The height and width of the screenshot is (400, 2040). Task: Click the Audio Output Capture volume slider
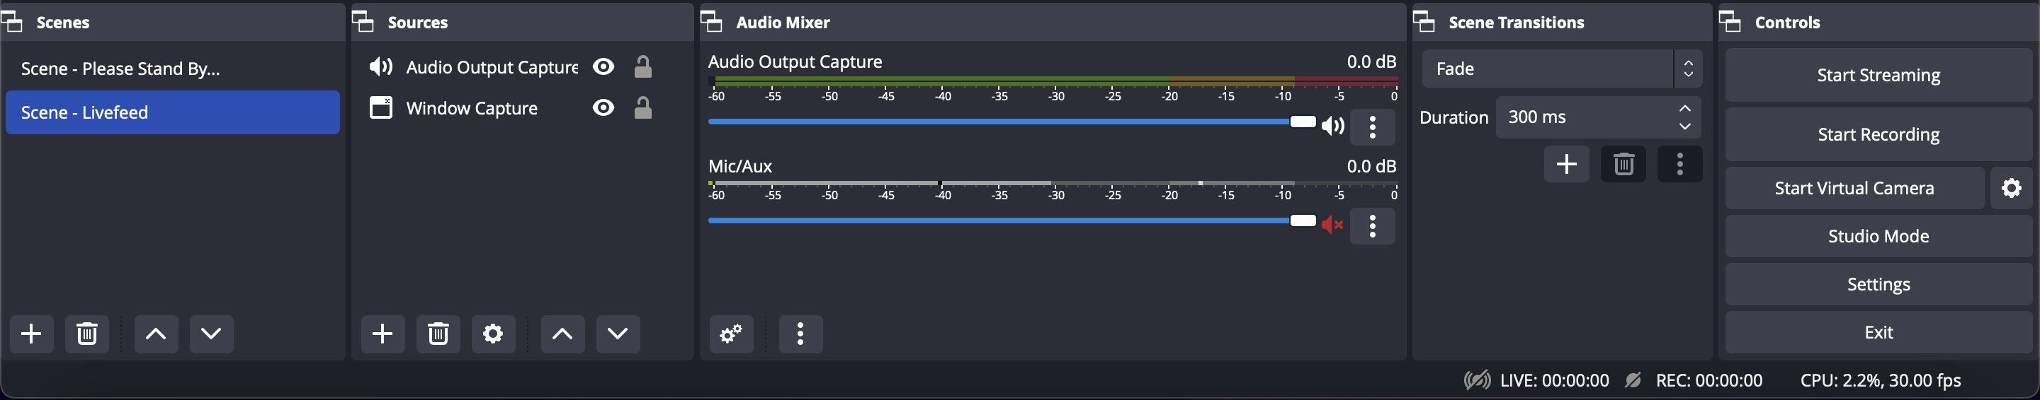(1012, 122)
